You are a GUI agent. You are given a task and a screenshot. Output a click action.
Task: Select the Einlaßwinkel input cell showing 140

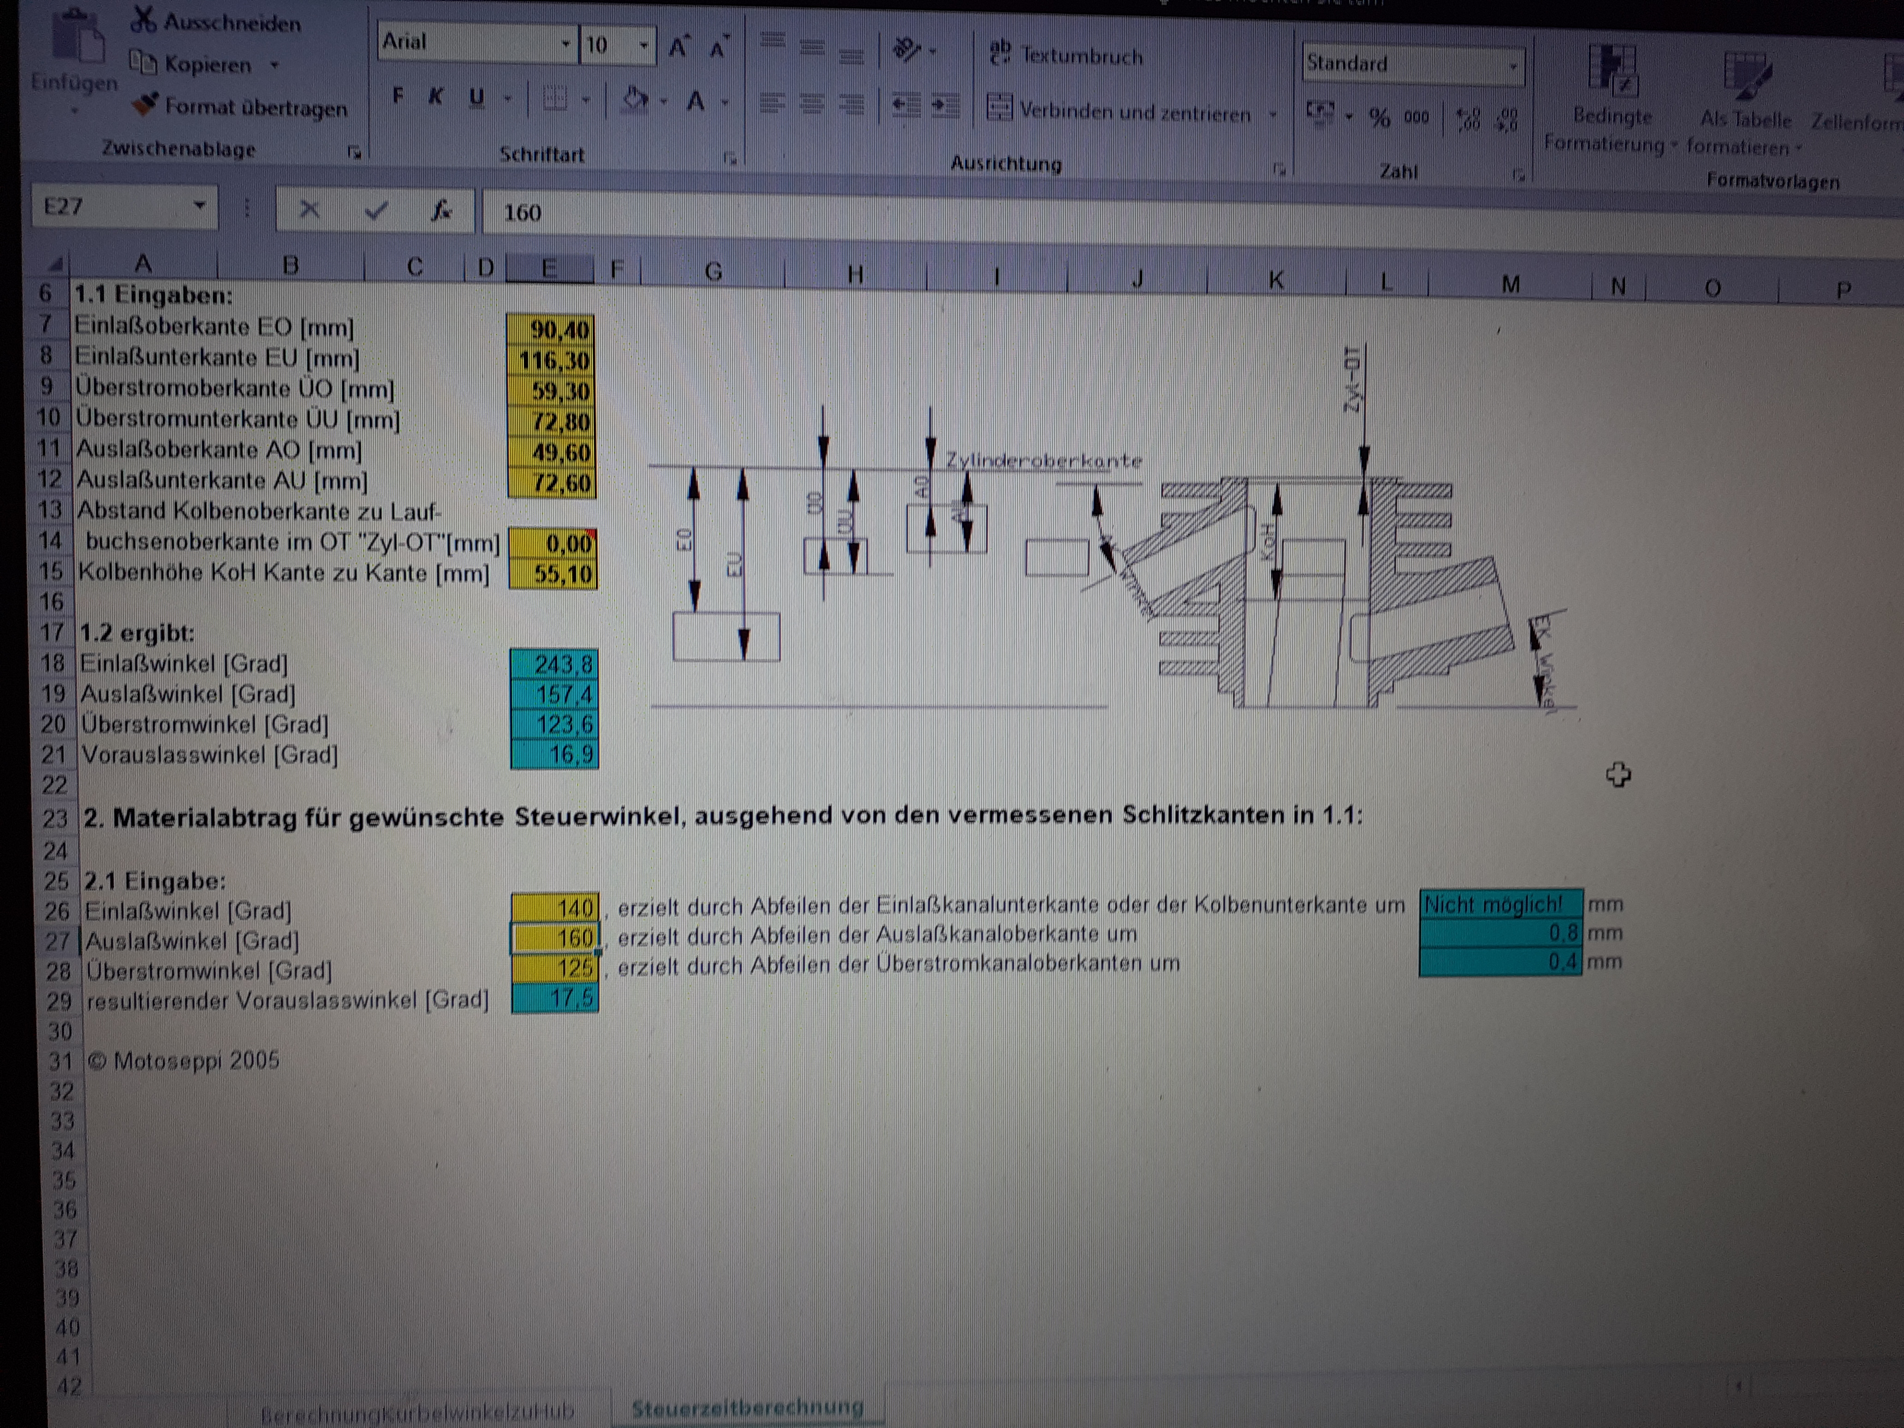pos(555,908)
